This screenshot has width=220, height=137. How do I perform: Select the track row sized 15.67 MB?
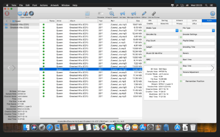[x=91, y=24]
